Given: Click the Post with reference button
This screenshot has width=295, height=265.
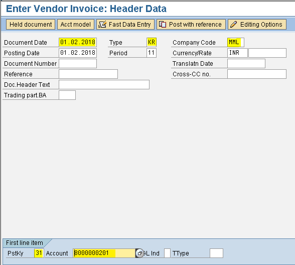Looking at the screenshot, I should coord(191,25).
